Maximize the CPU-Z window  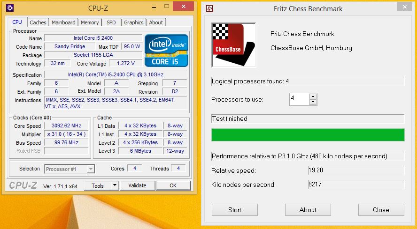click(x=167, y=7)
